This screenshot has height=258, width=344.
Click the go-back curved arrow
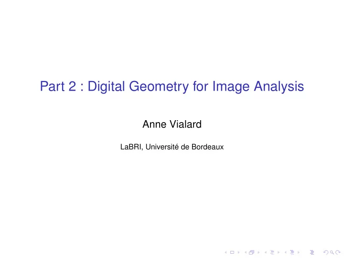[x=326, y=252]
